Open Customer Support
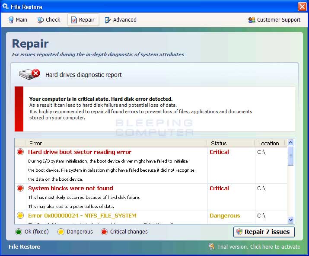Screen dimensions: 309x256 click(x=274, y=20)
